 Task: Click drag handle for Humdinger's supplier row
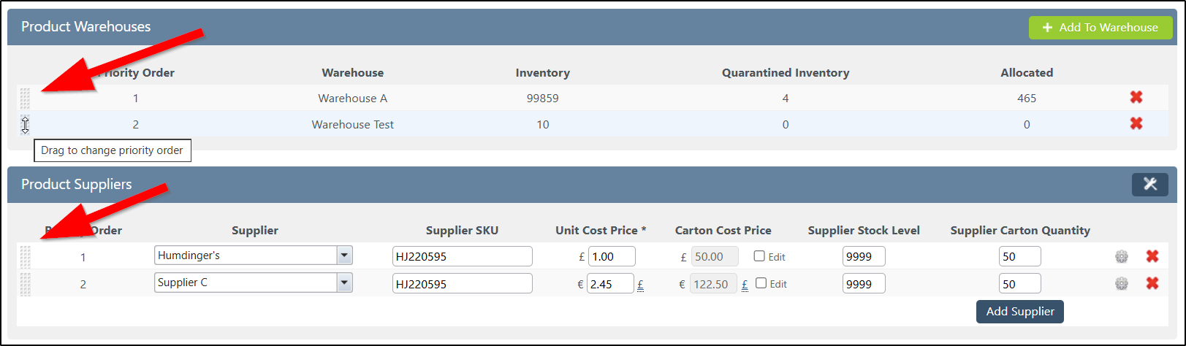coord(25,256)
